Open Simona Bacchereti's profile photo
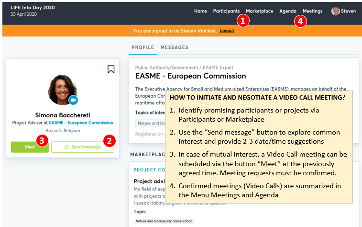Screen dimensions: 362x227 (62, 90)
